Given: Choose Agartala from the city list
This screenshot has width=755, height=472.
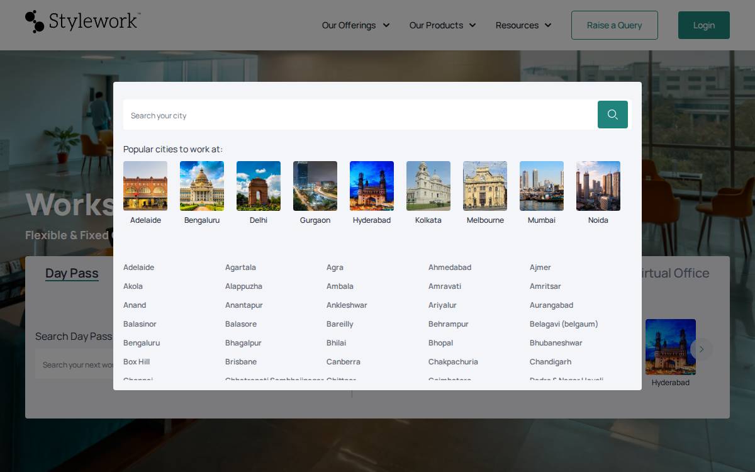Looking at the screenshot, I should [x=240, y=267].
